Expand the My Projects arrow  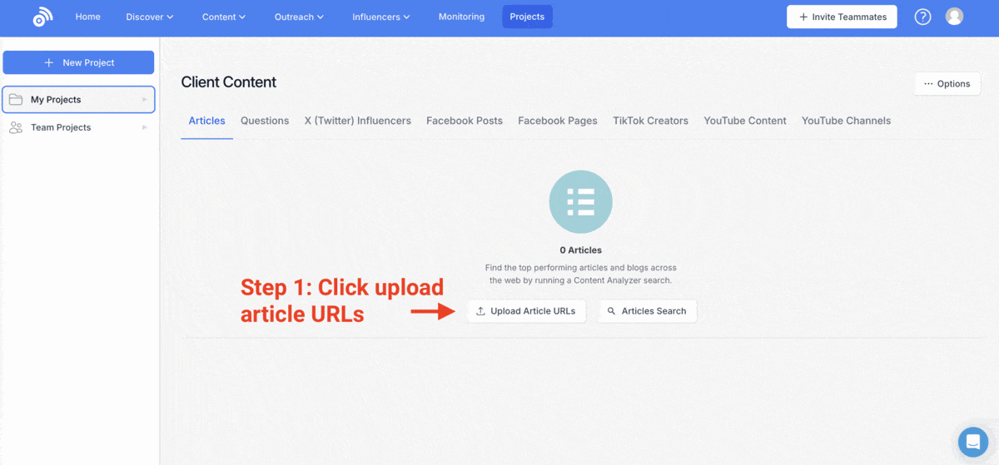click(144, 100)
